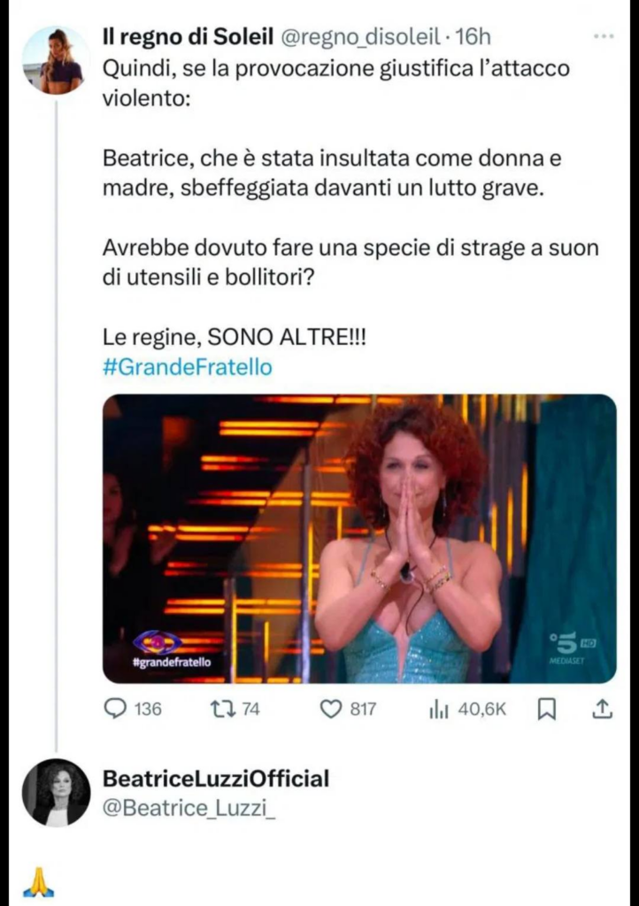This screenshot has height=906, width=639.
Task: Open the #GrandeFratello hashtag link
Action: (x=188, y=368)
